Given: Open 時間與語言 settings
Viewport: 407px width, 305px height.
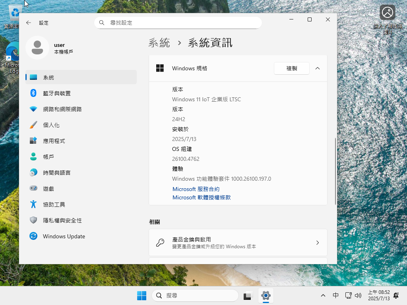Looking at the screenshot, I should [x=56, y=173].
